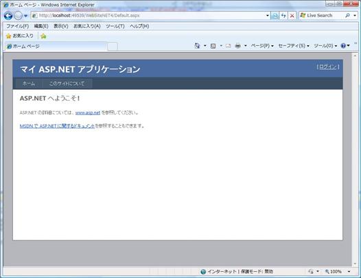Click the page icon on the ホーム ページ tab

click(9, 47)
